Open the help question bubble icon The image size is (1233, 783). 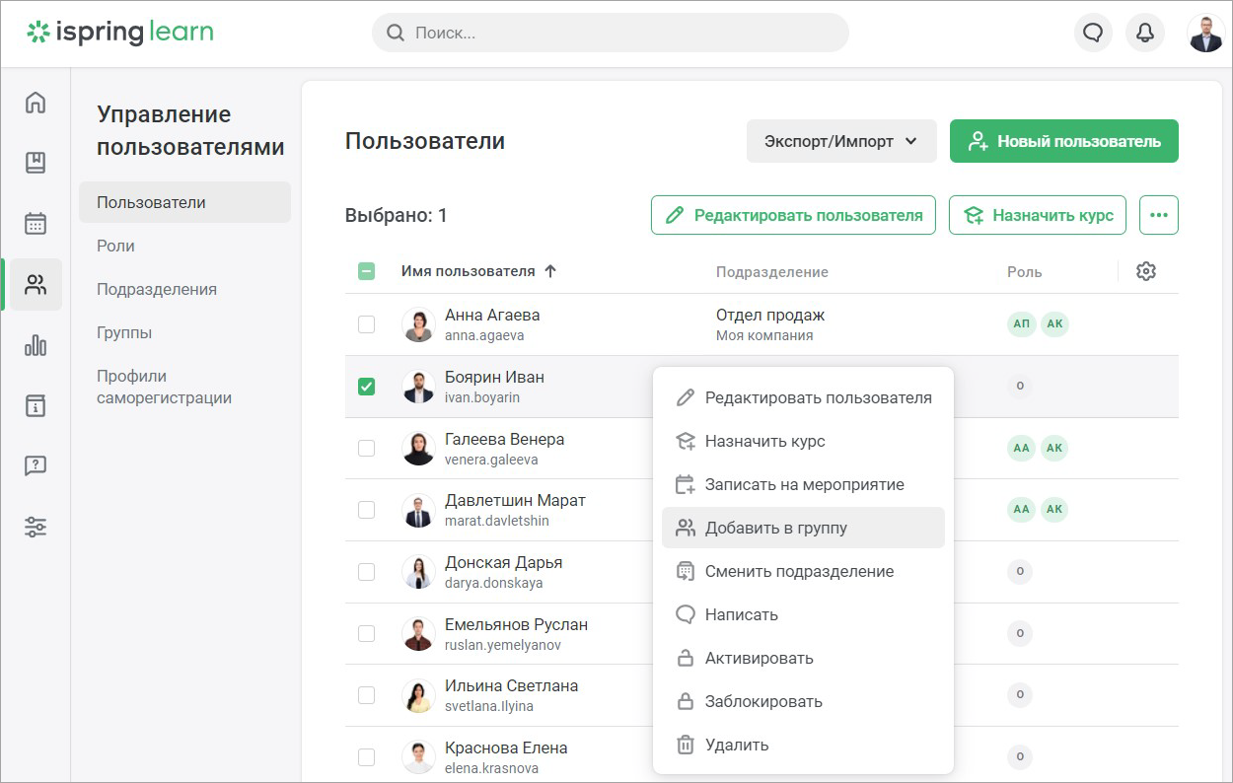coord(36,466)
